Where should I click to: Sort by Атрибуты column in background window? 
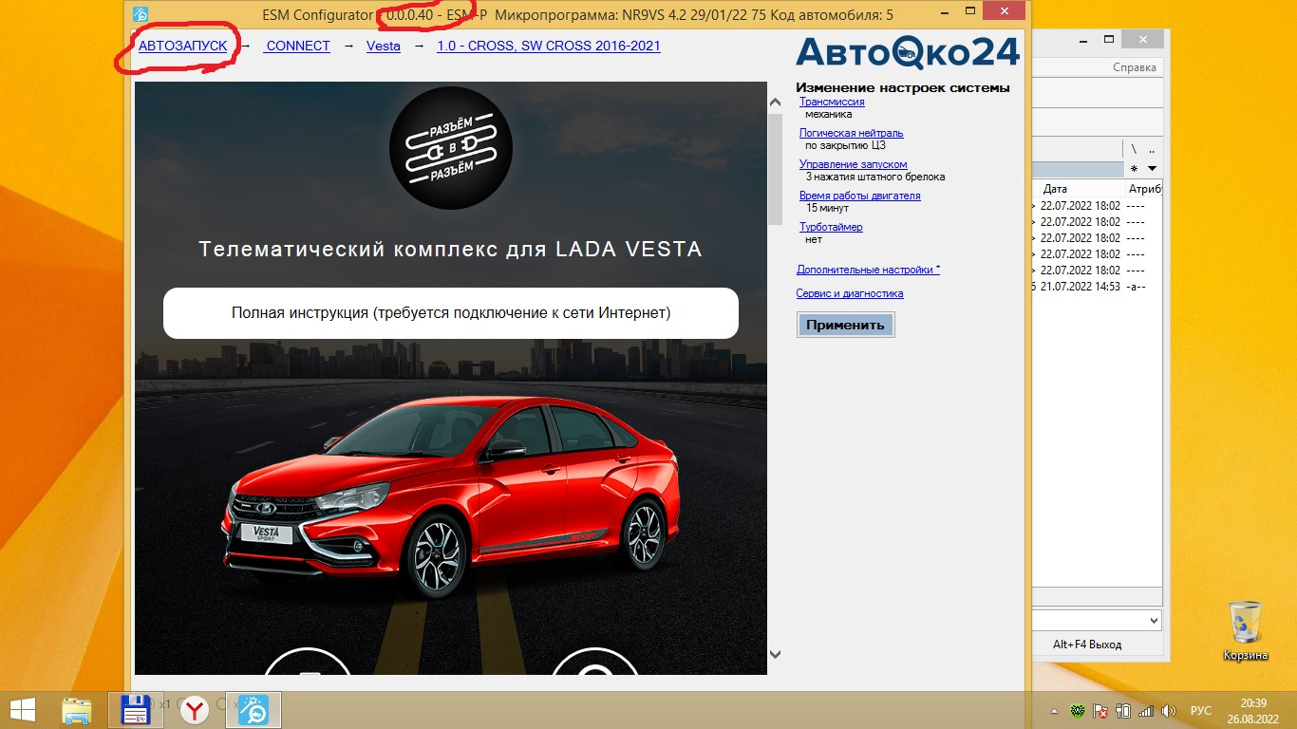pyautogui.click(x=1144, y=189)
